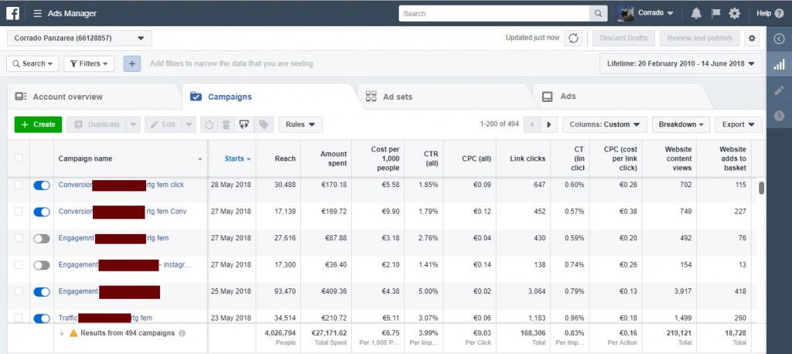Click the search magnifier button in top bar

pyautogui.click(x=598, y=14)
